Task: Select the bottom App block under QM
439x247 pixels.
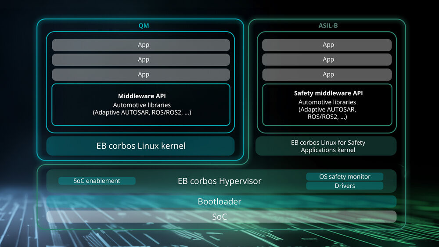Action: (141, 75)
